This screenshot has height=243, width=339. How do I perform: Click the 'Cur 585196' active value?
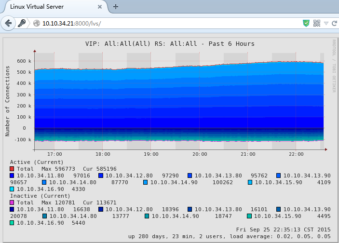click(100, 169)
